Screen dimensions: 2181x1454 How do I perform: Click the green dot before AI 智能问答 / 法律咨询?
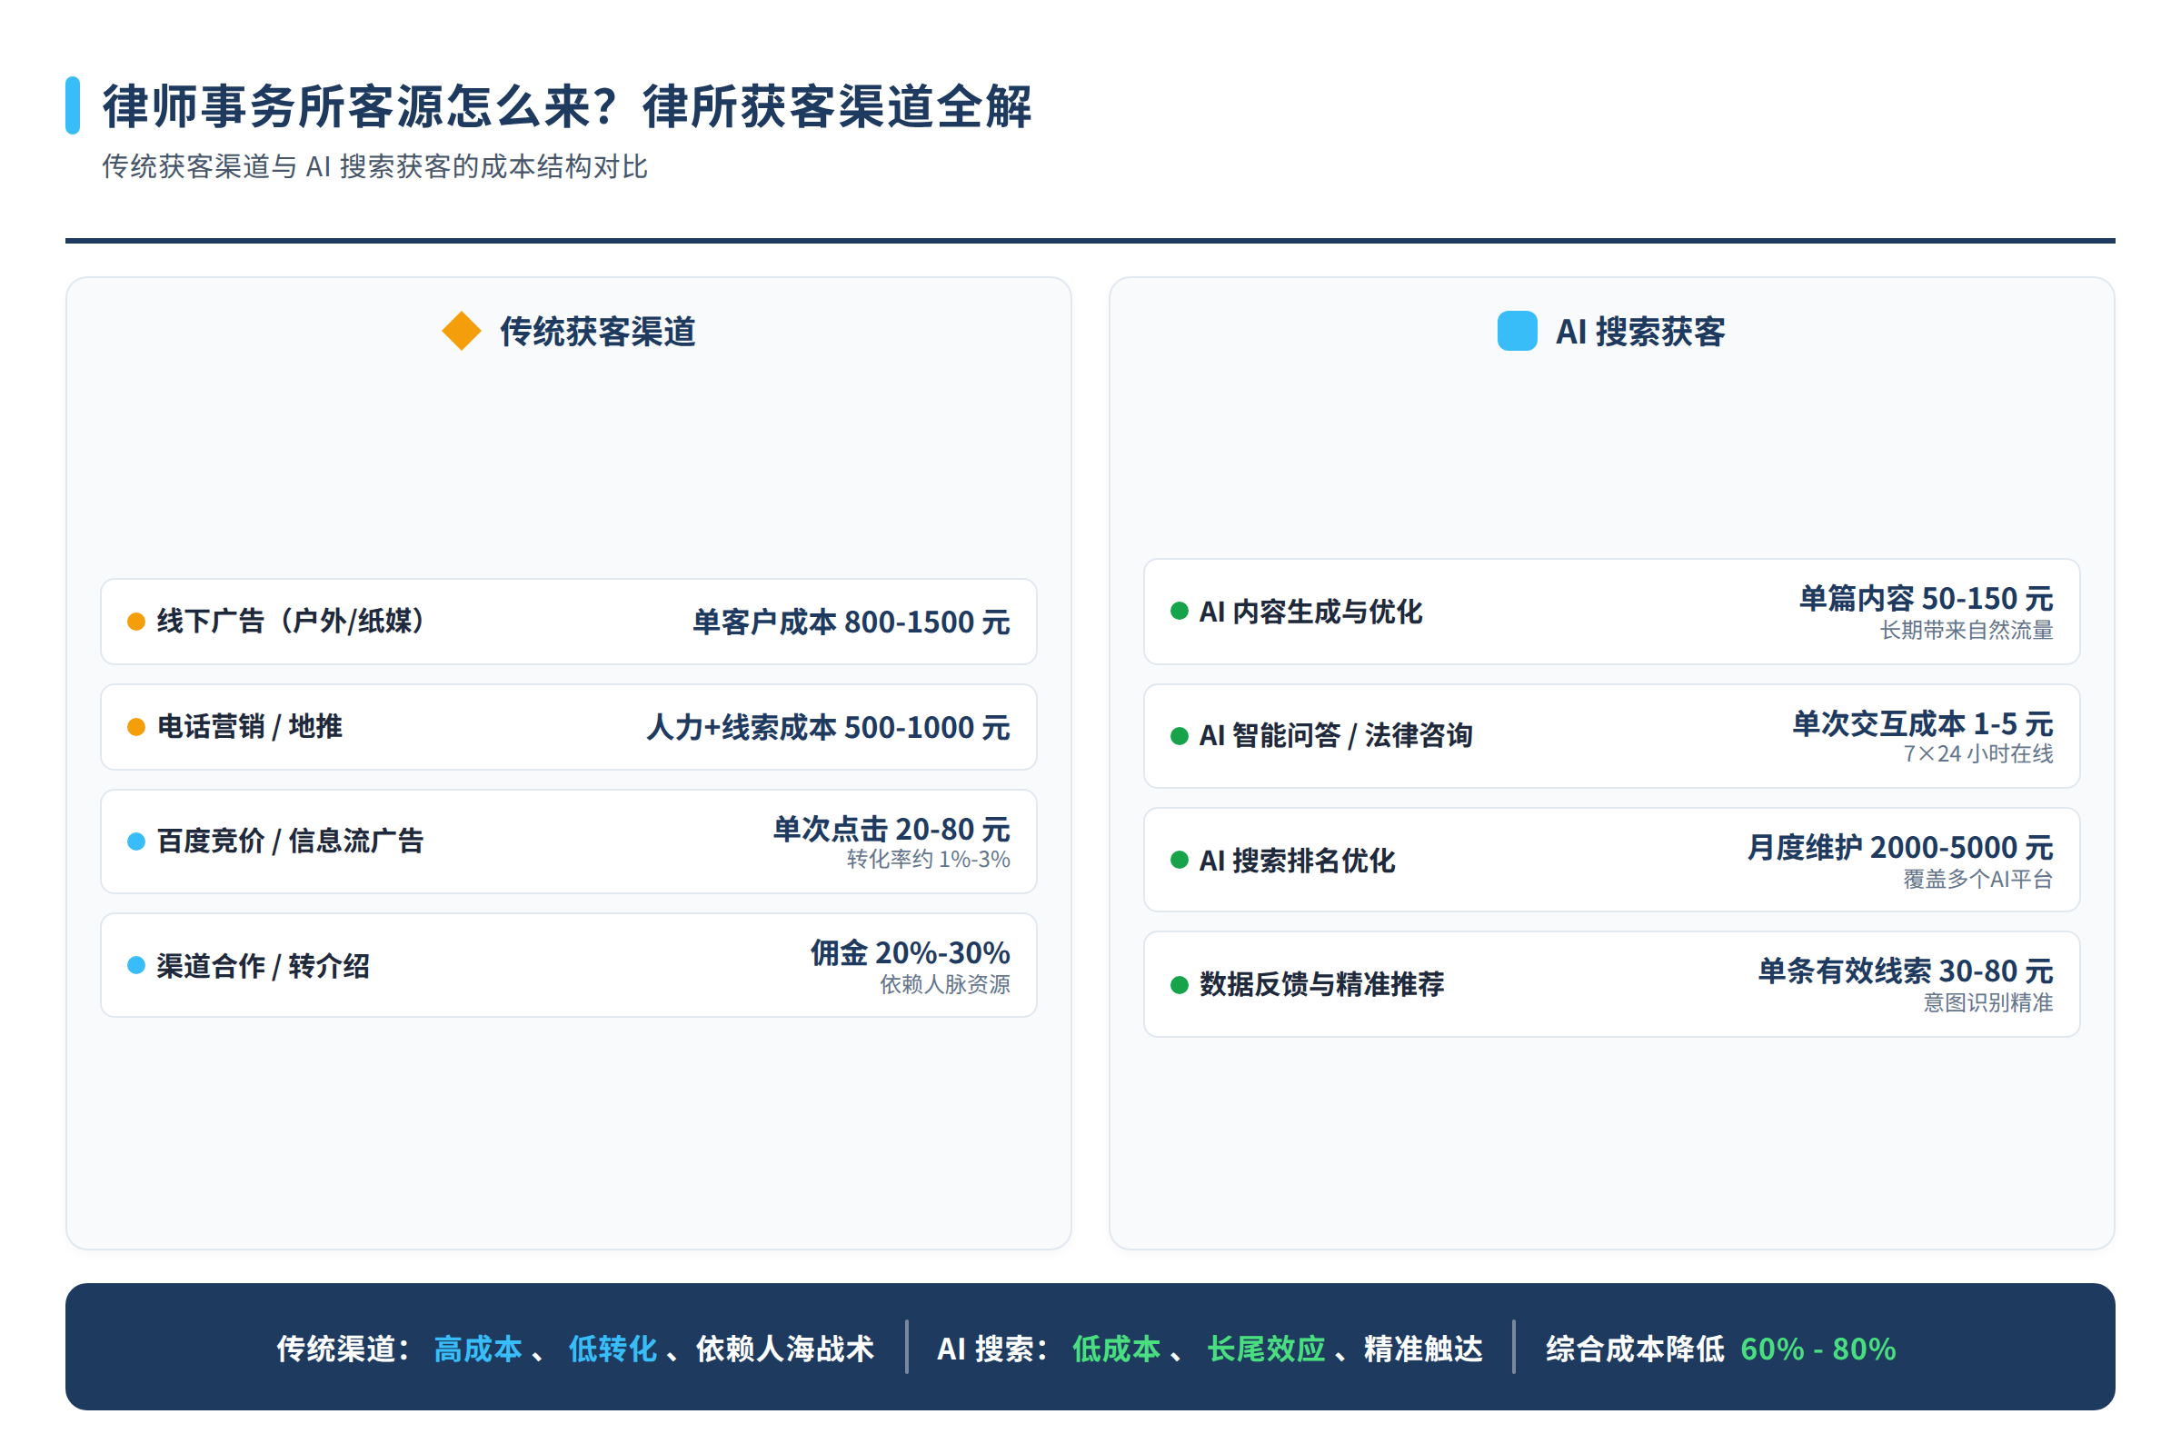click(1180, 736)
